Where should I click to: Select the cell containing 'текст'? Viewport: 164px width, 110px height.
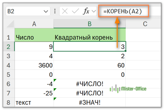[x=34, y=103]
